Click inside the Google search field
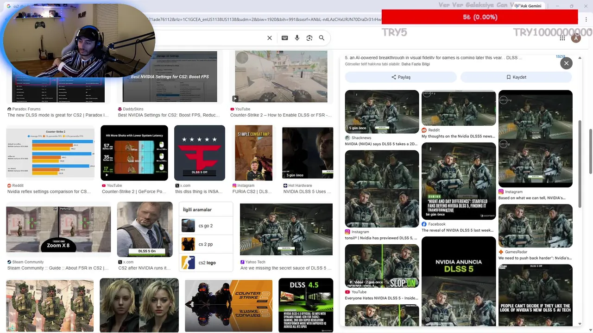This screenshot has width=593, height=333. (x=208, y=38)
